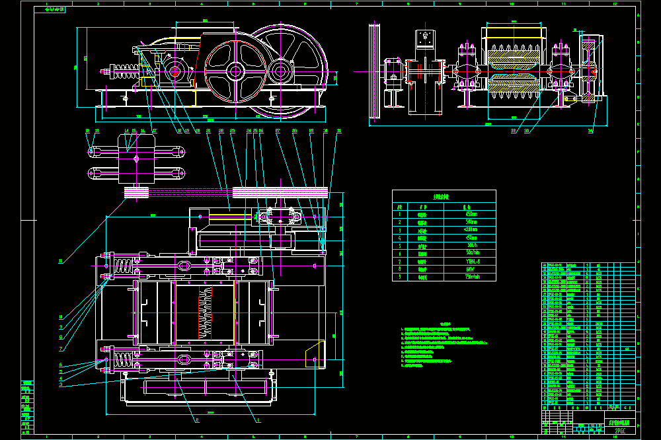Click the 6KW value in parameter table
Viewport: 661px width, 440px height.
[471, 269]
